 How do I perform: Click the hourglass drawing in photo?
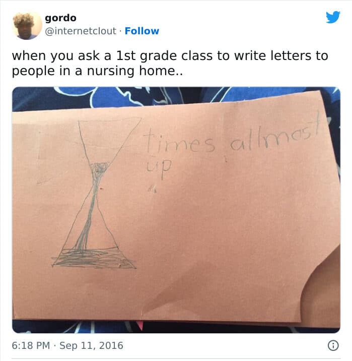pyautogui.click(x=95, y=194)
